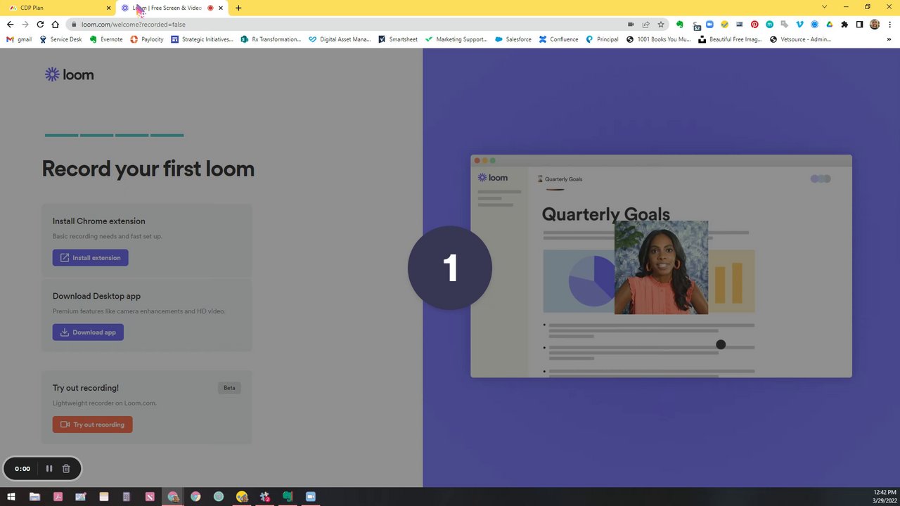
Task: Reload the current page
Action: (40, 25)
